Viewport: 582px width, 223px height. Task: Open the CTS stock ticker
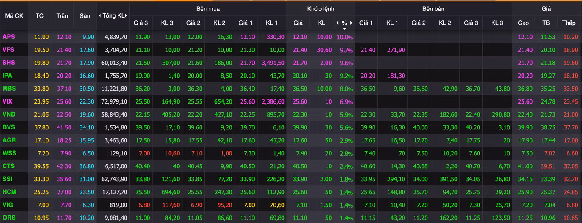9,166
